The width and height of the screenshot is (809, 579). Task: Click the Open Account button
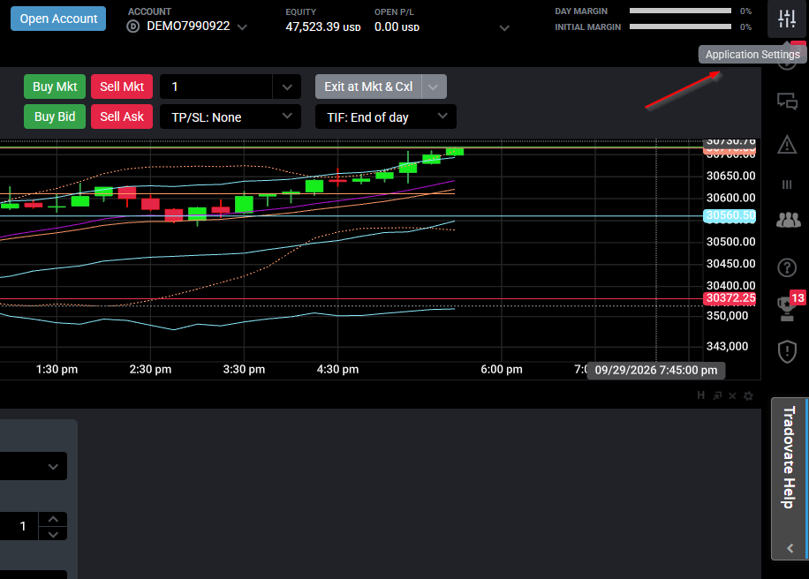point(58,19)
